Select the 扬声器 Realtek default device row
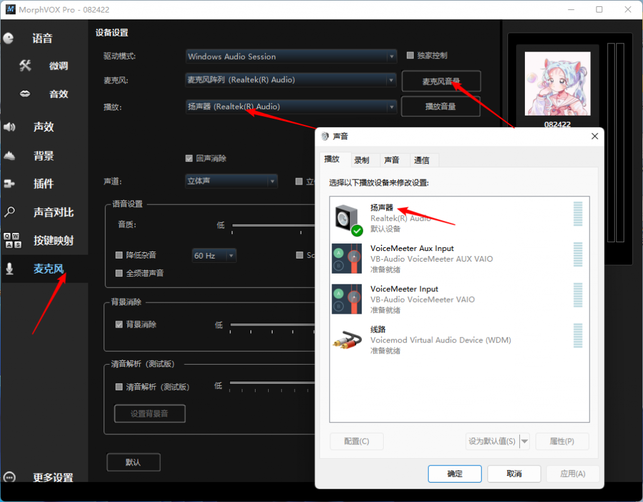This screenshot has height=502, width=643. pos(459,218)
